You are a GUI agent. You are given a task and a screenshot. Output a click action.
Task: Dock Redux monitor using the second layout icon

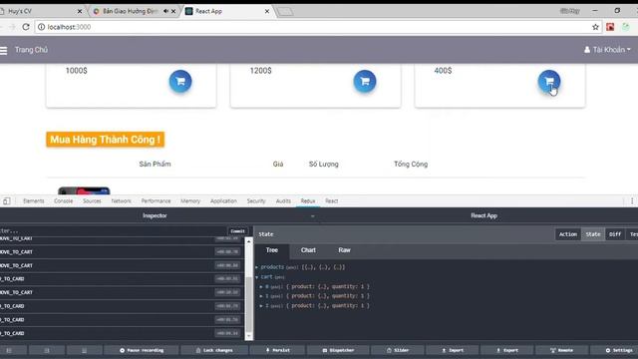(47, 350)
